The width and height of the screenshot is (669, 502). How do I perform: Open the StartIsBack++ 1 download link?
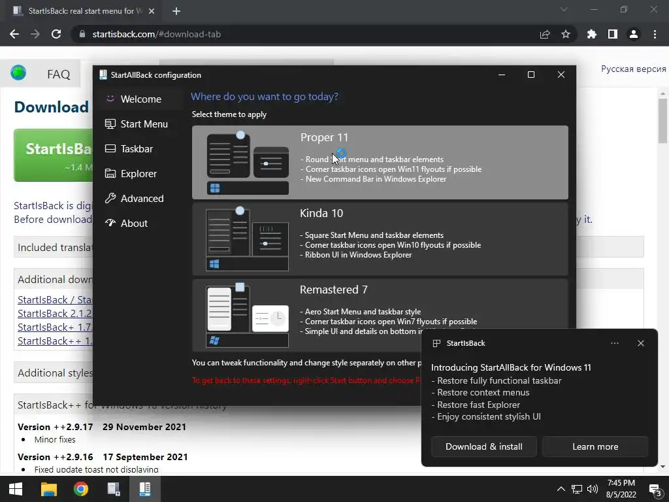55,341
